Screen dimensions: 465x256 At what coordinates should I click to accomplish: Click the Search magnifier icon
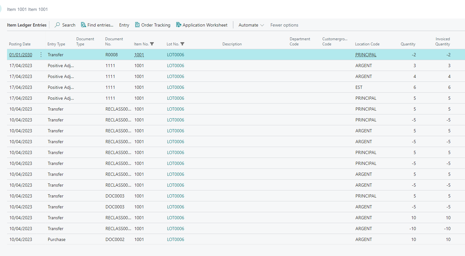pyautogui.click(x=57, y=25)
